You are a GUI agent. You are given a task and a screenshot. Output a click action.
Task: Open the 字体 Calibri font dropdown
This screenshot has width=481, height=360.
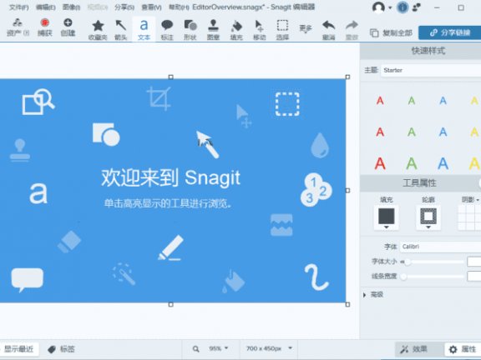(x=441, y=247)
